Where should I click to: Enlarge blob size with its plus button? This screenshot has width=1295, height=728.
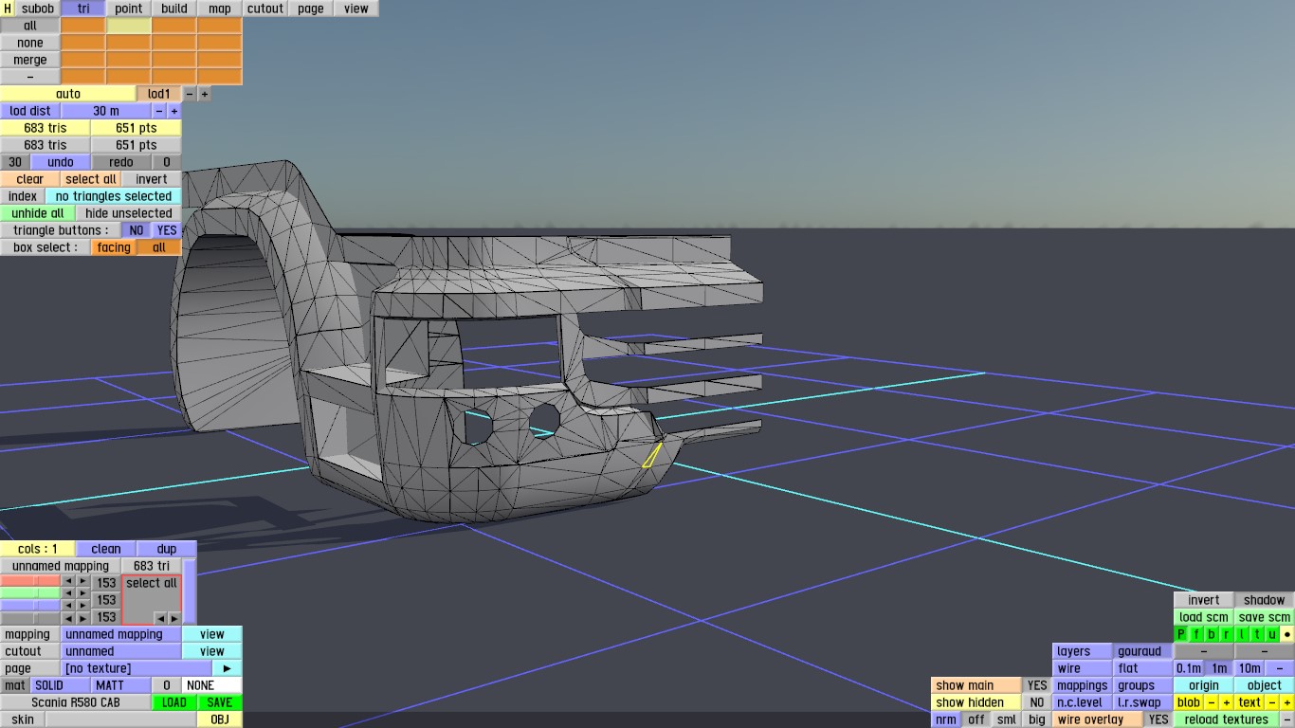point(1227,702)
